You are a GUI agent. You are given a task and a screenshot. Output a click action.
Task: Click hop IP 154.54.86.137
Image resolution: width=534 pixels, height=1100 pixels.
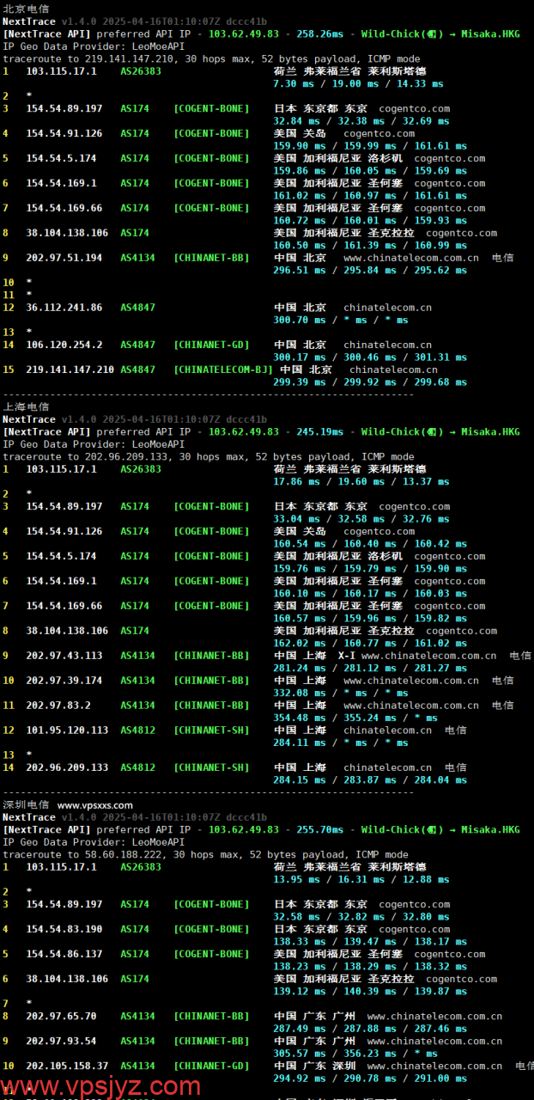(64, 954)
